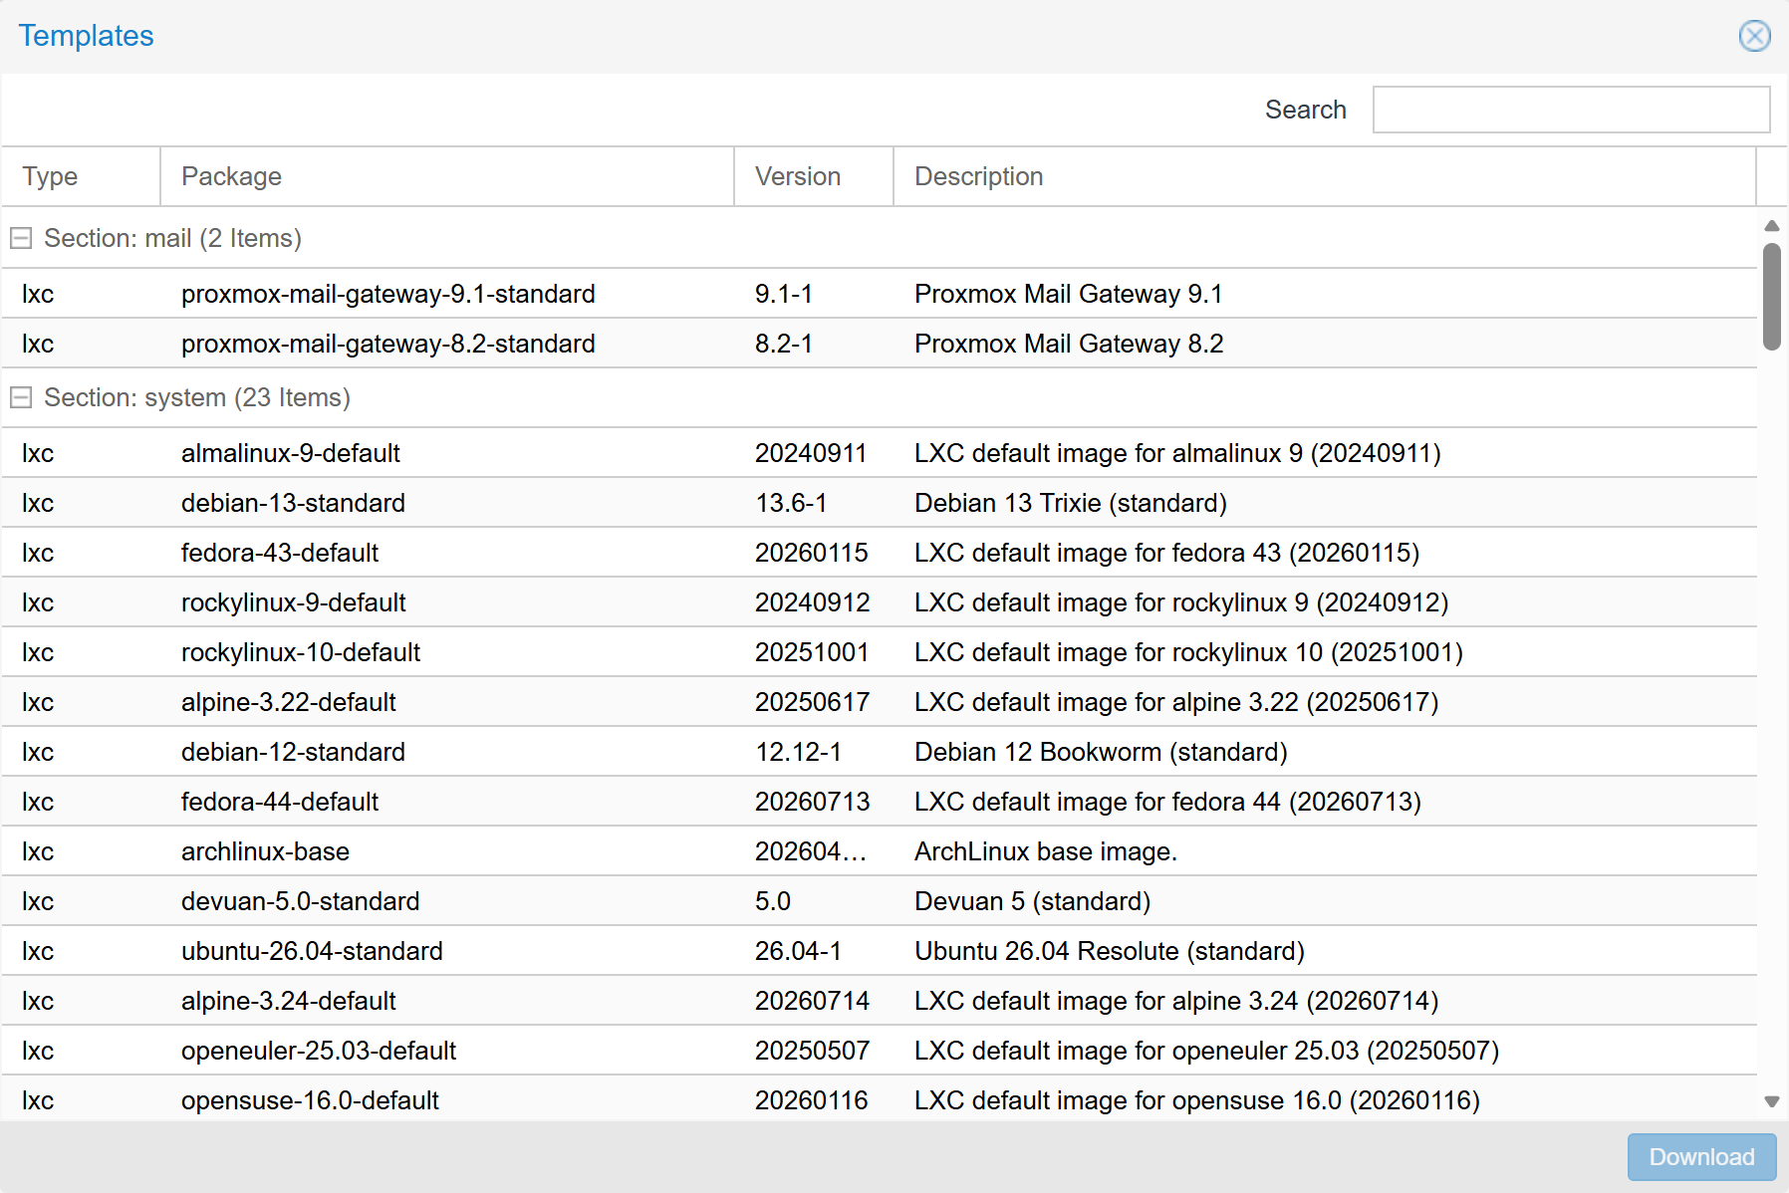Viewport: 1789px width, 1193px height.
Task: Select proxmox-mail-gateway-9.1-standard row
Action: (879, 294)
